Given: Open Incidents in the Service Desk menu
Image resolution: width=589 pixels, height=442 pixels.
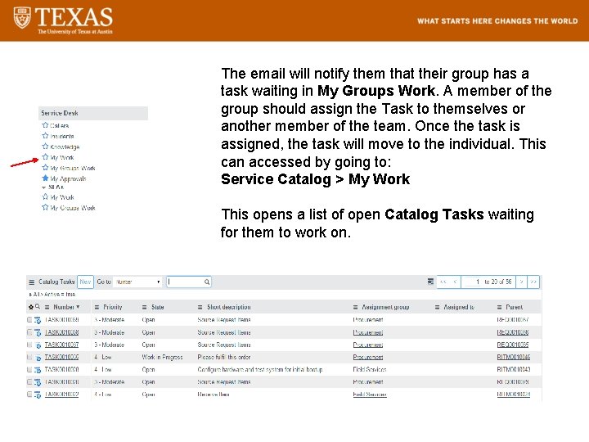Looking at the screenshot, I should click(x=62, y=136).
